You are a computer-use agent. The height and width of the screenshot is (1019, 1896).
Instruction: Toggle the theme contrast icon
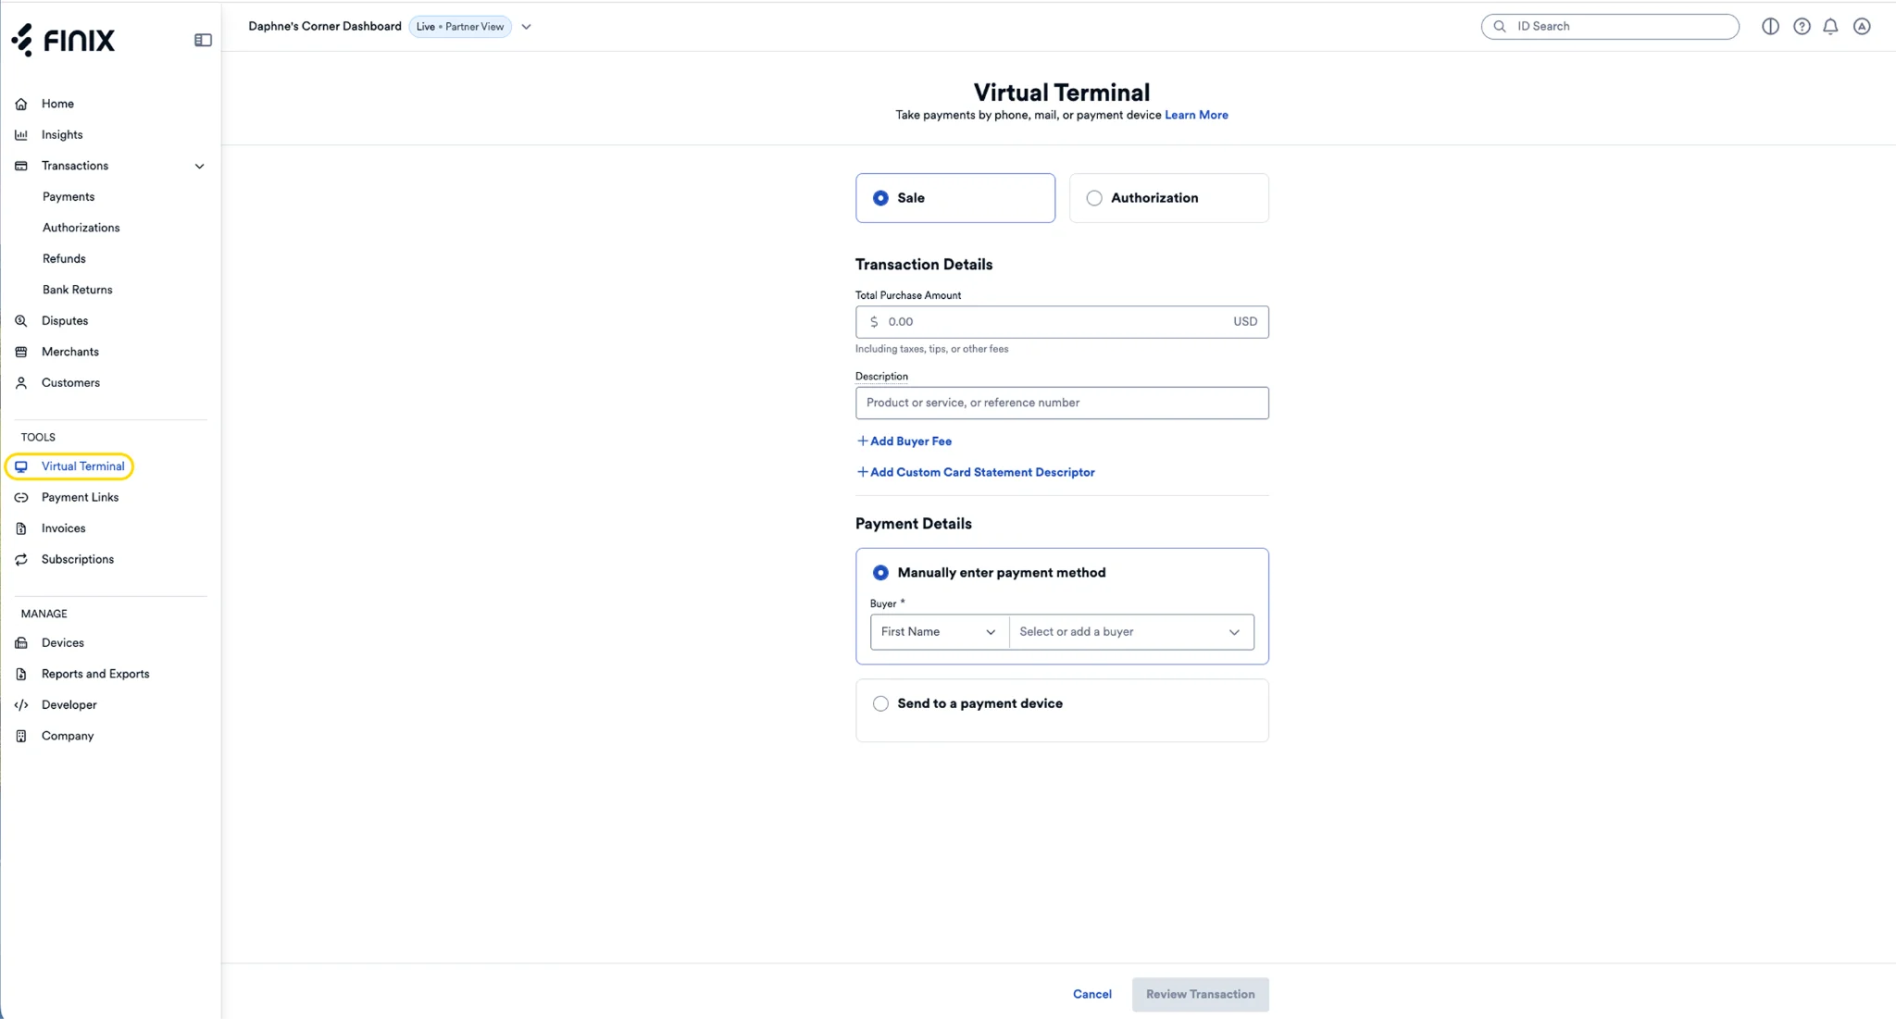1770,27
